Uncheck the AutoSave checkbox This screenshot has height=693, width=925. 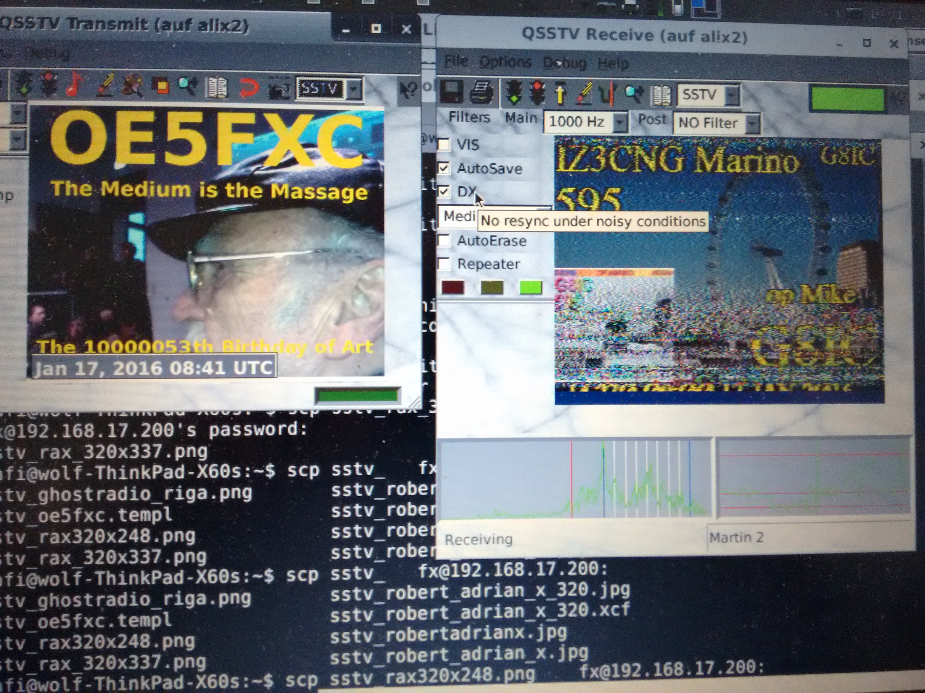click(444, 168)
